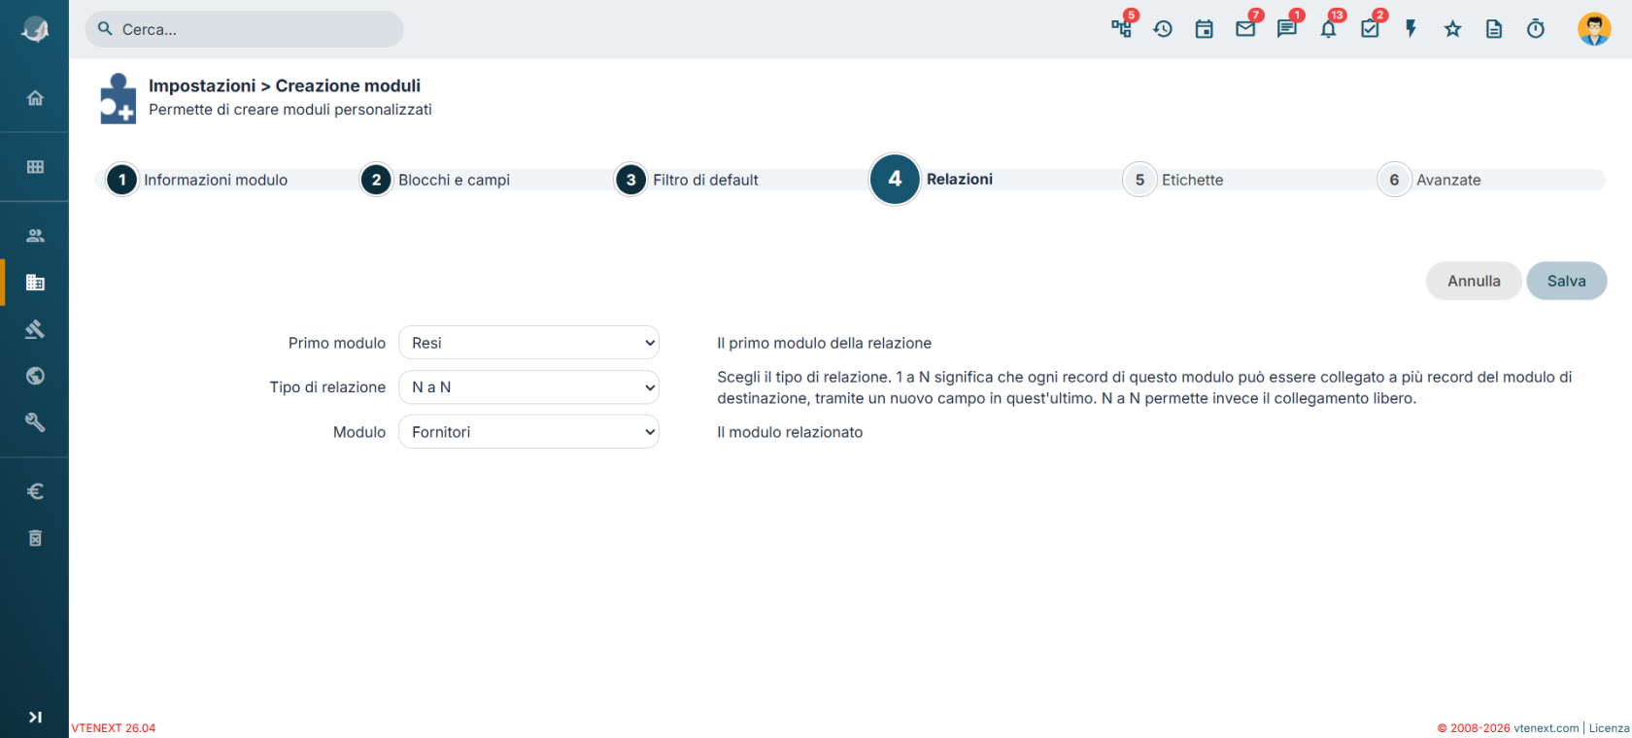
Task: Click the Cerca search field
Action: pyautogui.click(x=244, y=29)
